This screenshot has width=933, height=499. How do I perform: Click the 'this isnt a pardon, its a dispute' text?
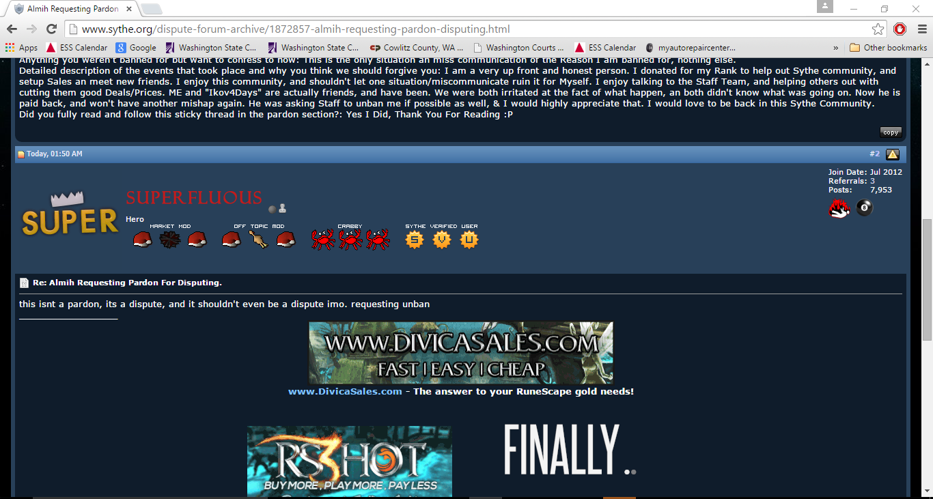tap(92, 304)
